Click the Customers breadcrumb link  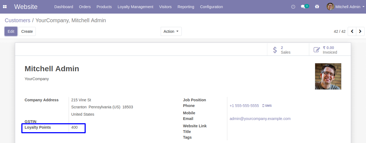coord(18,20)
